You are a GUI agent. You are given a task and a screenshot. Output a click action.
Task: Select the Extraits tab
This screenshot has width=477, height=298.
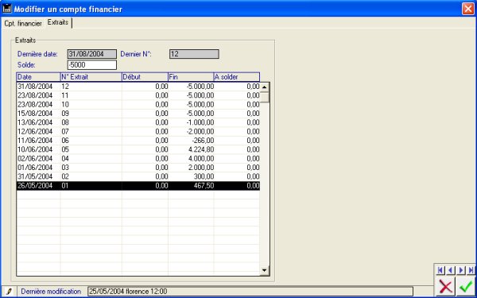pyautogui.click(x=58, y=22)
